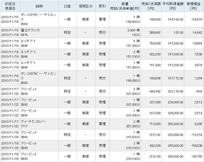Click the 制度 credit cell in ブイ・テクノロジー row
Viewport: 204px width, 162px height.
click(x=86, y=124)
